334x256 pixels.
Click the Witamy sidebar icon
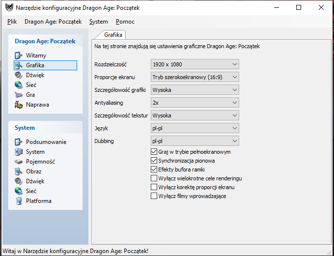click(19, 56)
